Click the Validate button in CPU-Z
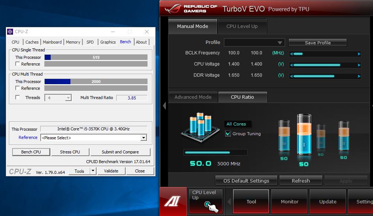373x216 pixels. tap(111, 171)
